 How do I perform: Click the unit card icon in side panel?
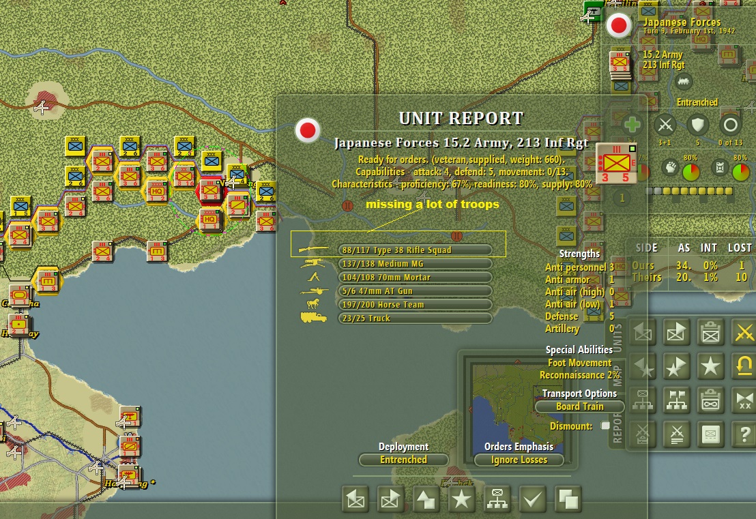pos(710,434)
